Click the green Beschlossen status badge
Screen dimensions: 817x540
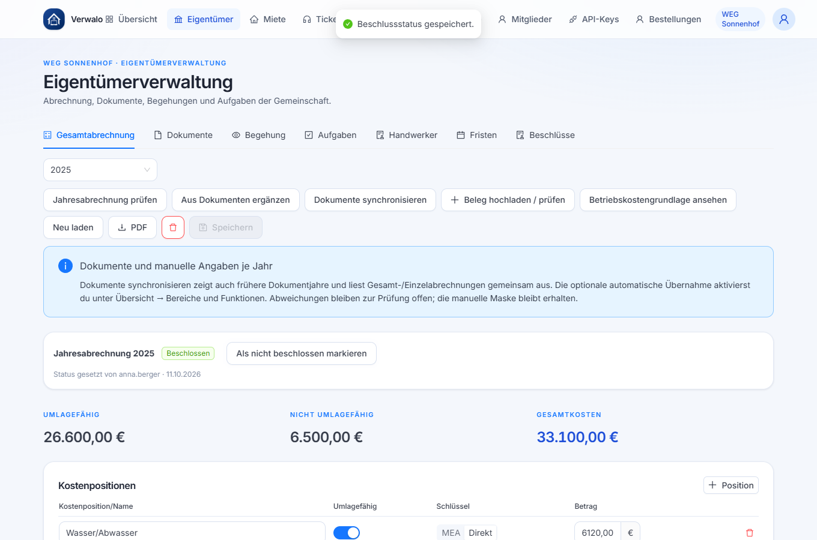point(188,353)
